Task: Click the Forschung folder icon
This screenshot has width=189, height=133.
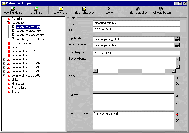Action: click(x=8, y=23)
